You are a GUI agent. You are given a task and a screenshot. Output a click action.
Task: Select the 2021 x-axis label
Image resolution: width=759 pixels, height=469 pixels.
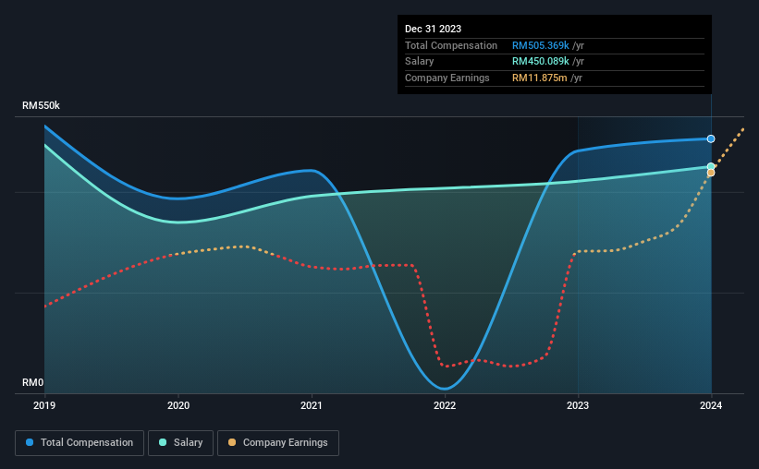click(x=312, y=405)
